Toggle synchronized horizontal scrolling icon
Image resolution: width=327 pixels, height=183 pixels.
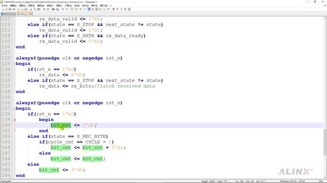tap(76, 9)
